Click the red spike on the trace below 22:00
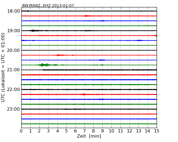This screenshot has width=178, height=142. coord(84,94)
